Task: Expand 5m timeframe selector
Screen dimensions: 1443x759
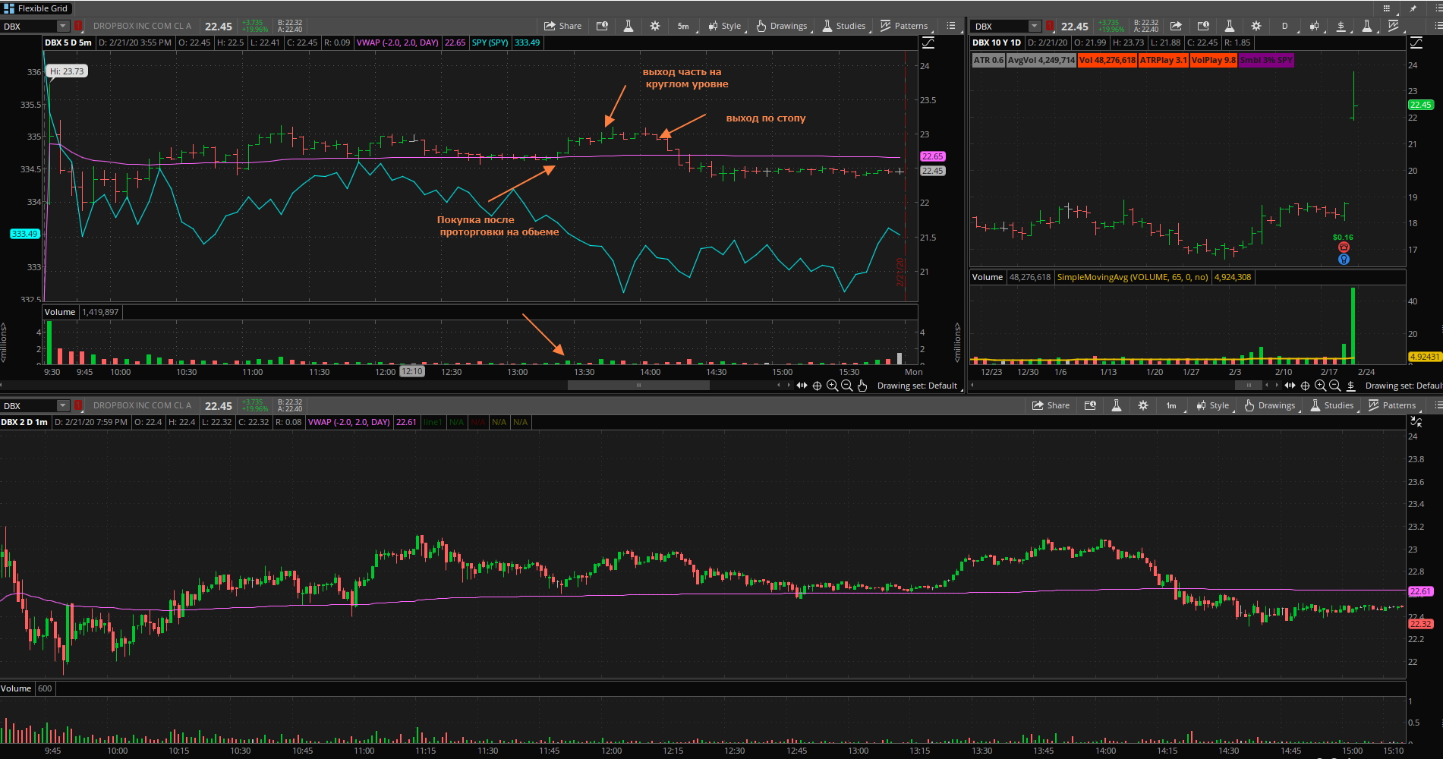Action: pos(683,26)
